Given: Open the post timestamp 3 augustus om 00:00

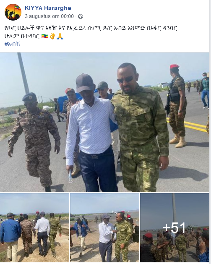Looking at the screenshot, I should click(49, 16).
